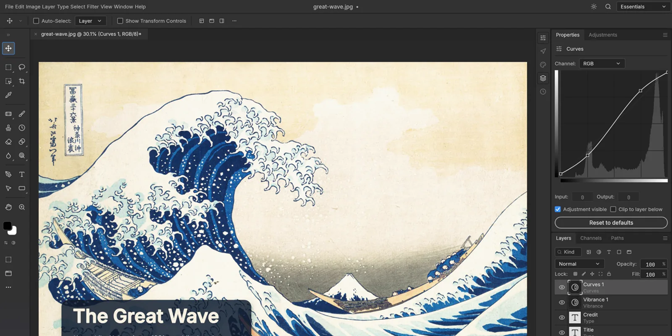
Task: Open the Normal blend mode dropdown
Action: point(580,264)
